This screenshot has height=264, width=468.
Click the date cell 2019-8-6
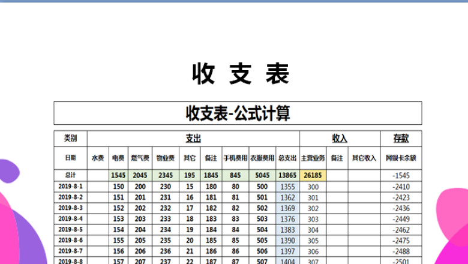pyautogui.click(x=70, y=240)
